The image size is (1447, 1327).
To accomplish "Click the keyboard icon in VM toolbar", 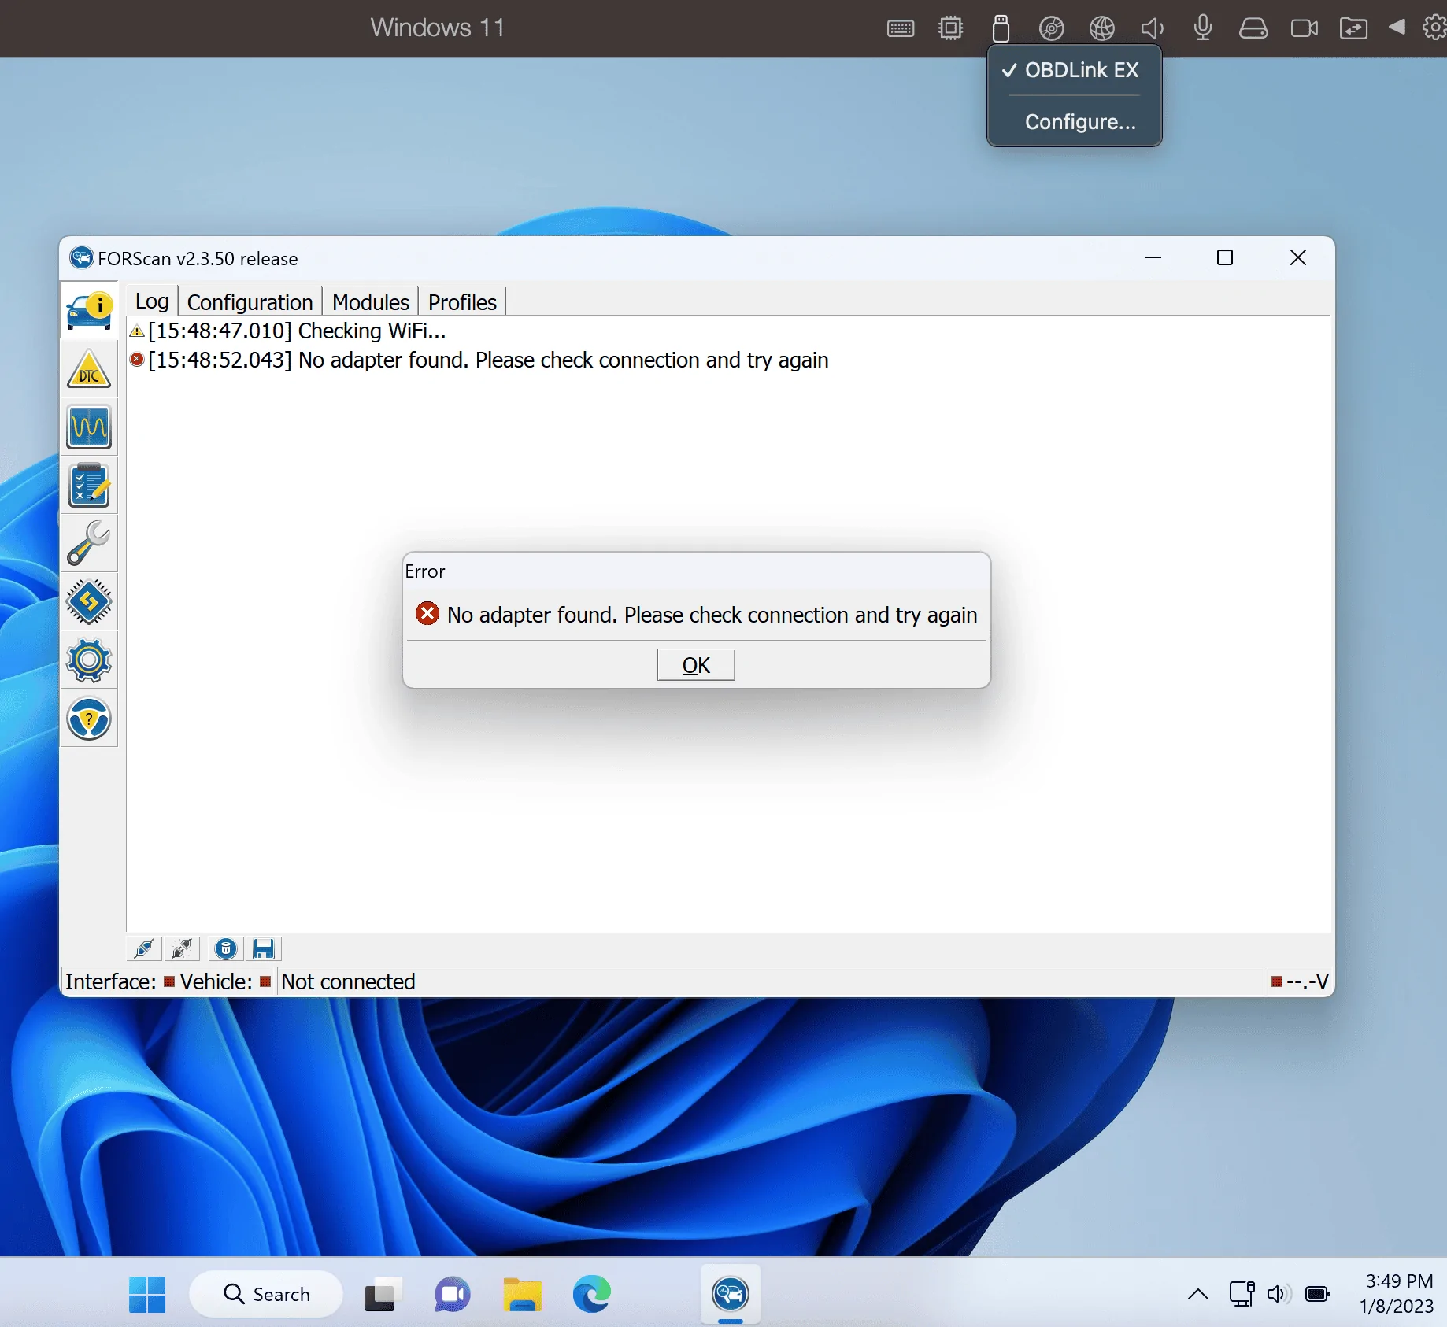I will (x=901, y=29).
